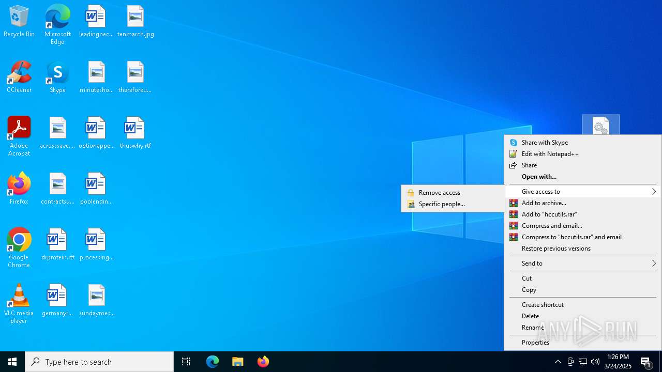Select Specific people... in submenu

pyautogui.click(x=453, y=204)
